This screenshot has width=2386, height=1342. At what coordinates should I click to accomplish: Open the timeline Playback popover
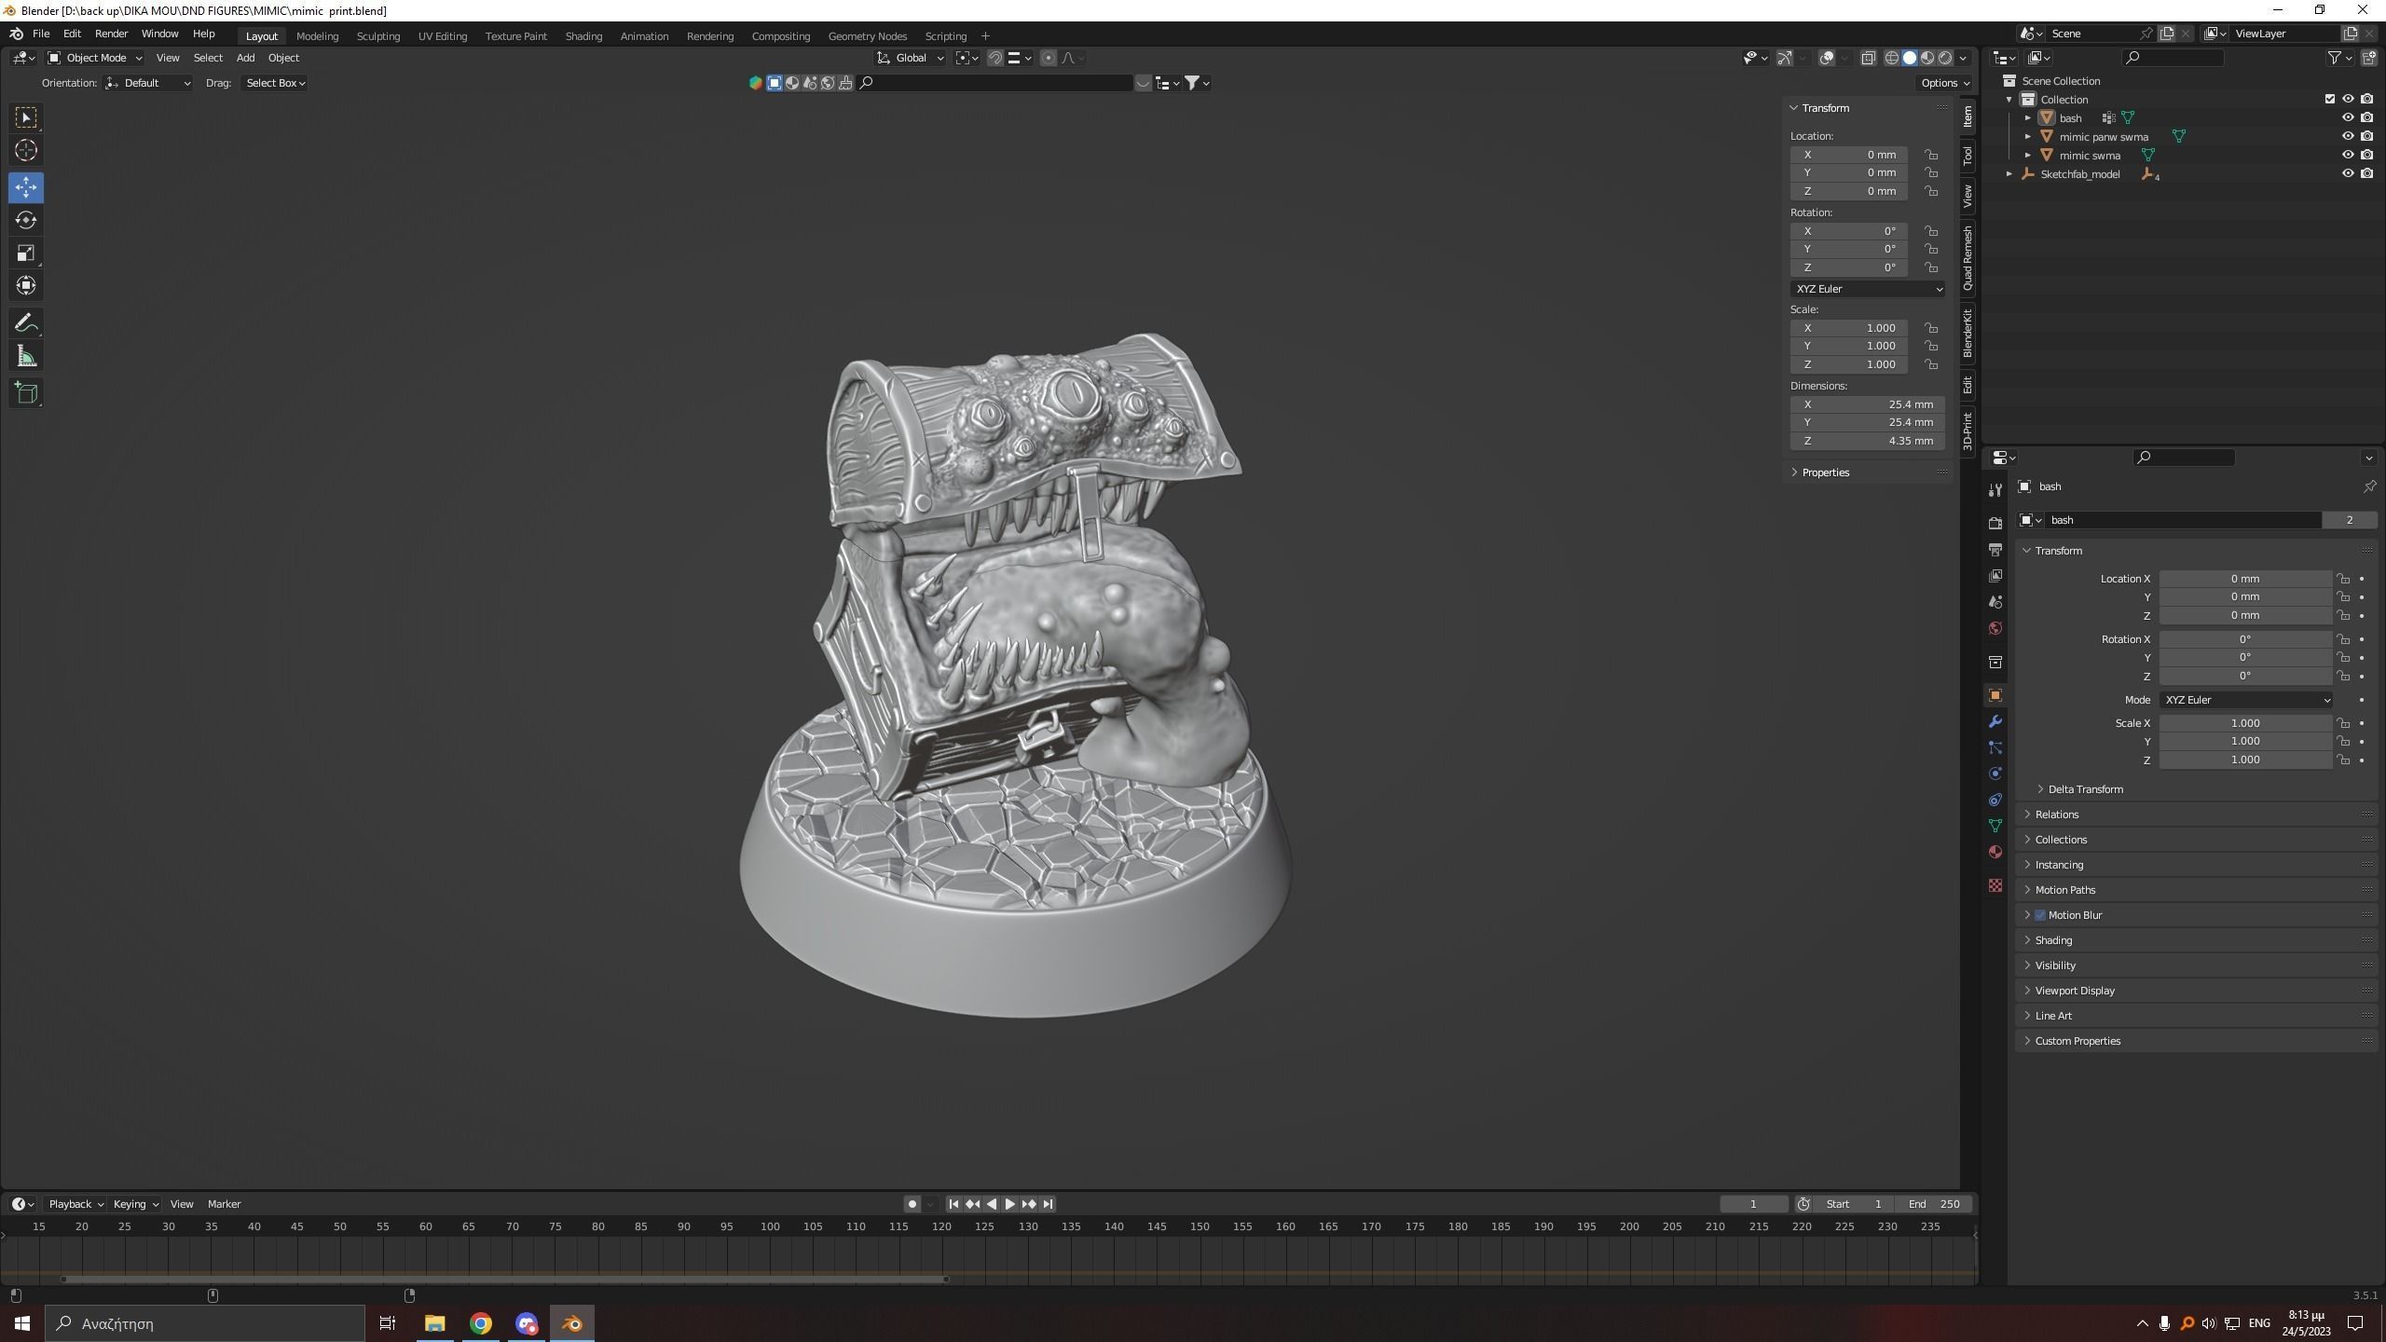[x=75, y=1204]
